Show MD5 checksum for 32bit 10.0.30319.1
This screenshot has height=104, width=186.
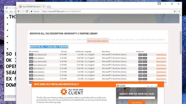pyautogui.click(x=140, y=72)
